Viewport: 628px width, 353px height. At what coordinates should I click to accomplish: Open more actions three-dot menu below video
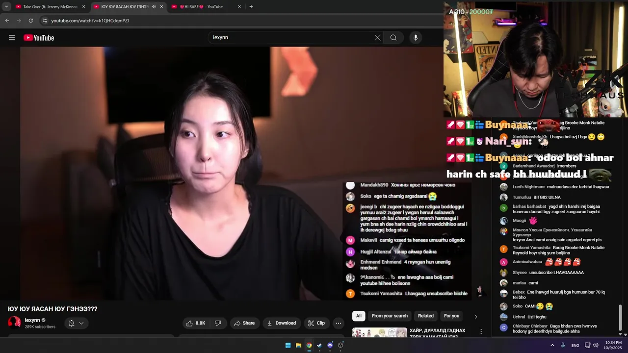click(x=339, y=323)
